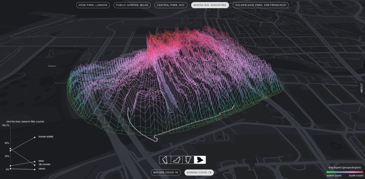Select the third route outline icon
The height and width of the screenshot is (179, 365).
pos(189,160)
